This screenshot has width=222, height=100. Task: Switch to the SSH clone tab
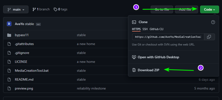pos(145,29)
